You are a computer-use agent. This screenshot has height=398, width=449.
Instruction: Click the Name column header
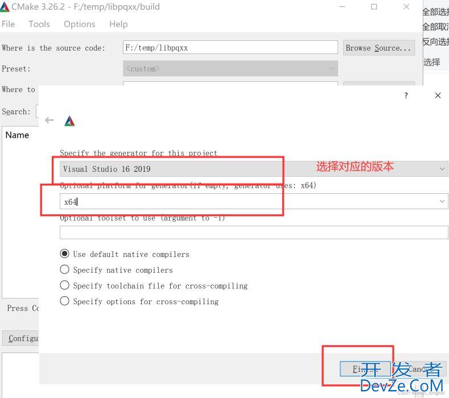17,135
